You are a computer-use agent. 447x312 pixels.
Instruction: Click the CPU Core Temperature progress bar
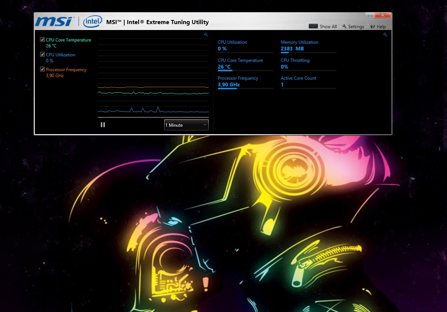245,70
